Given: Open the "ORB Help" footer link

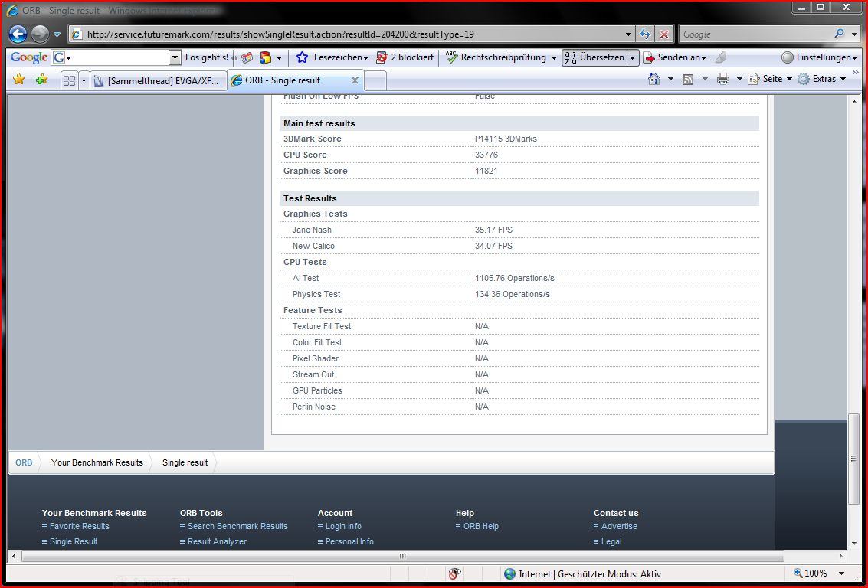Looking at the screenshot, I should pyautogui.click(x=481, y=526).
